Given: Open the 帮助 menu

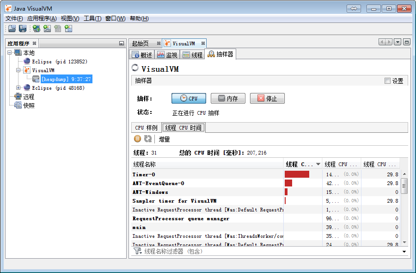Looking at the screenshot, I should coord(139,19).
